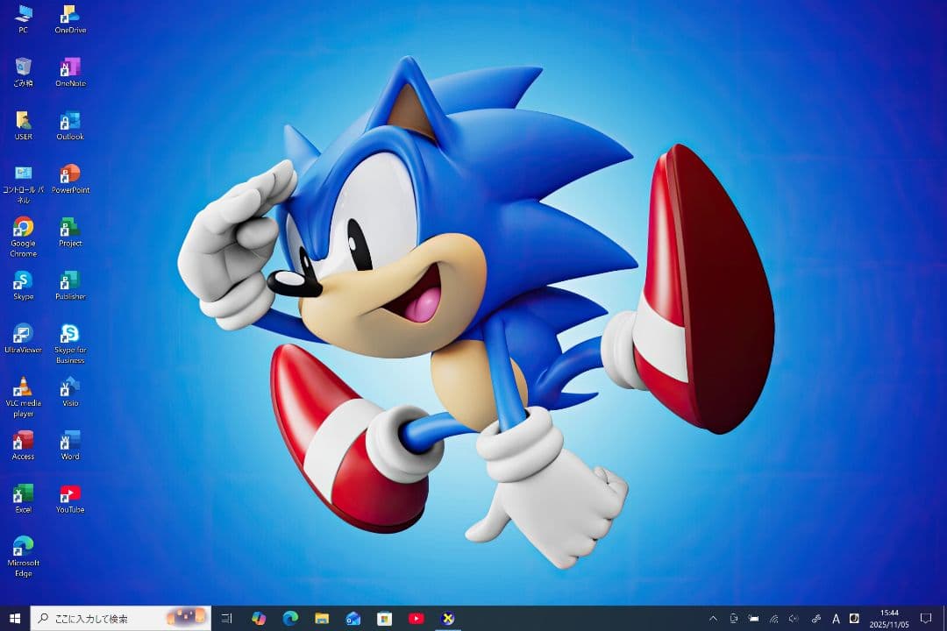This screenshot has height=631, width=947.
Task: Toggle the IME input mode 'A' indicator
Action: click(x=836, y=619)
